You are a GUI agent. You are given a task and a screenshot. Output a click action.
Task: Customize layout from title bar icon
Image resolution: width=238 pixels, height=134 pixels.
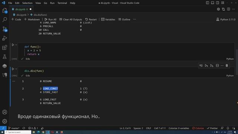point(223,3)
